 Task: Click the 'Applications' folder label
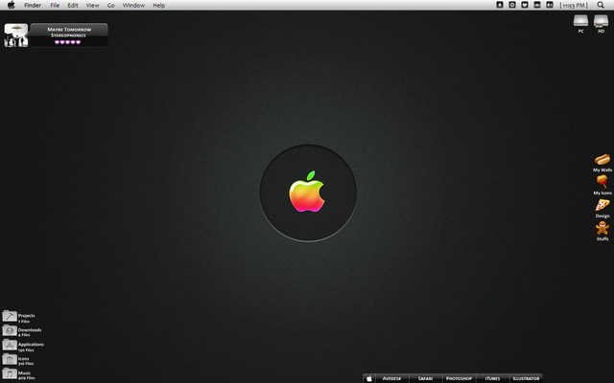[31, 345]
